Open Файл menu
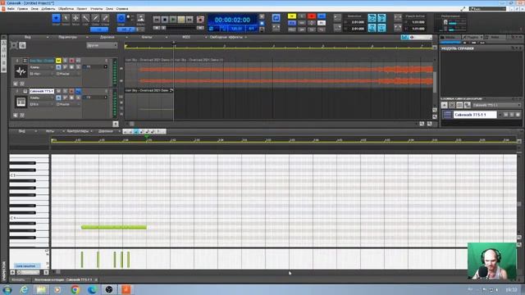 11,9
